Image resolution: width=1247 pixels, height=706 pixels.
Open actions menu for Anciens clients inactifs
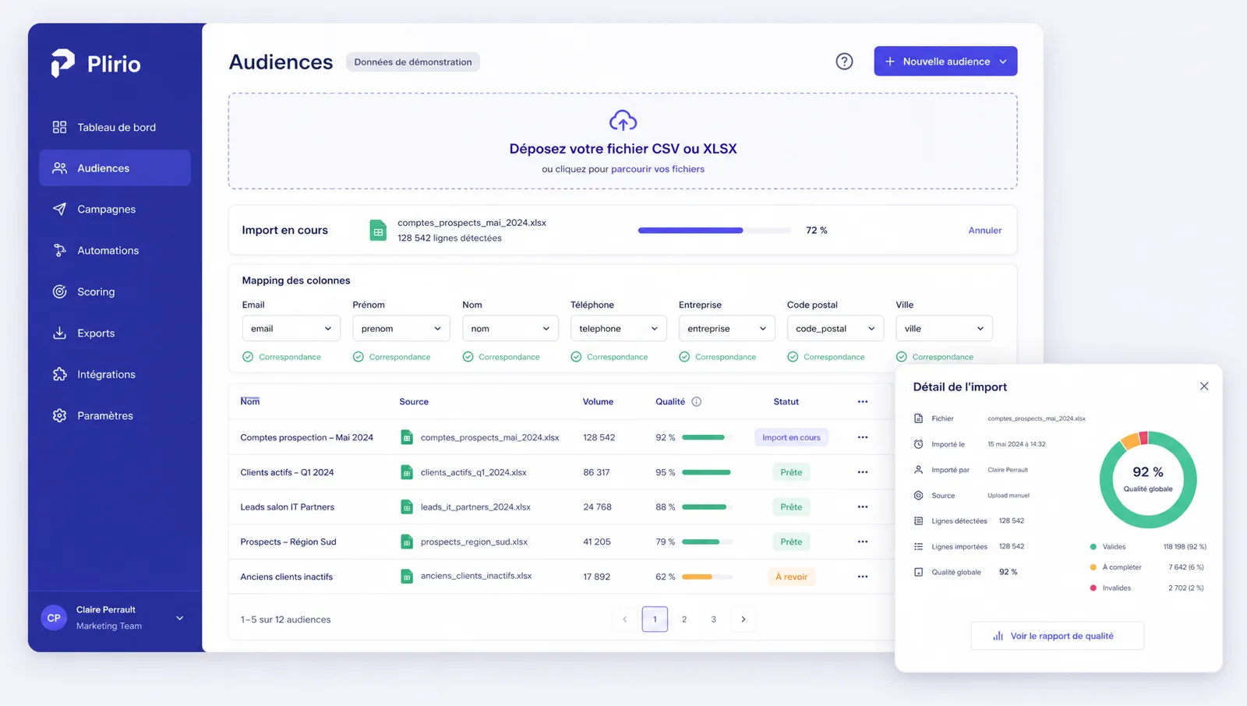(x=863, y=577)
